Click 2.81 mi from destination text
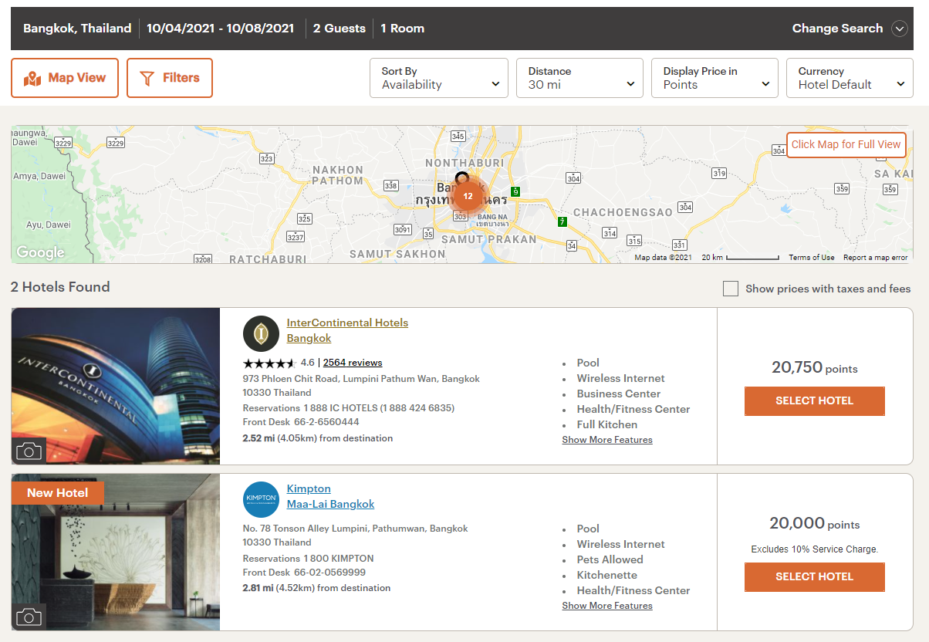Viewport: 929px width, 642px height. [316, 588]
